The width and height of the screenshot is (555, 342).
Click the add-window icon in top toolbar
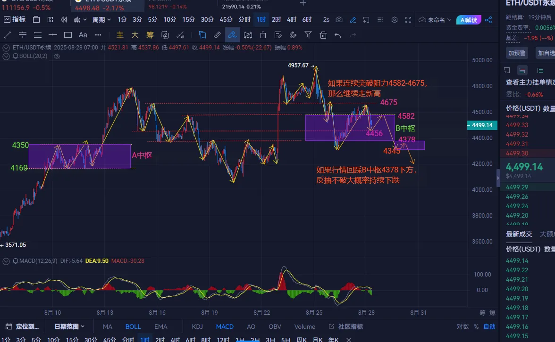point(366,20)
